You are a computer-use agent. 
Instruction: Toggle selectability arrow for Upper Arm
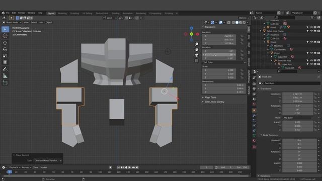[x=307, y=64]
